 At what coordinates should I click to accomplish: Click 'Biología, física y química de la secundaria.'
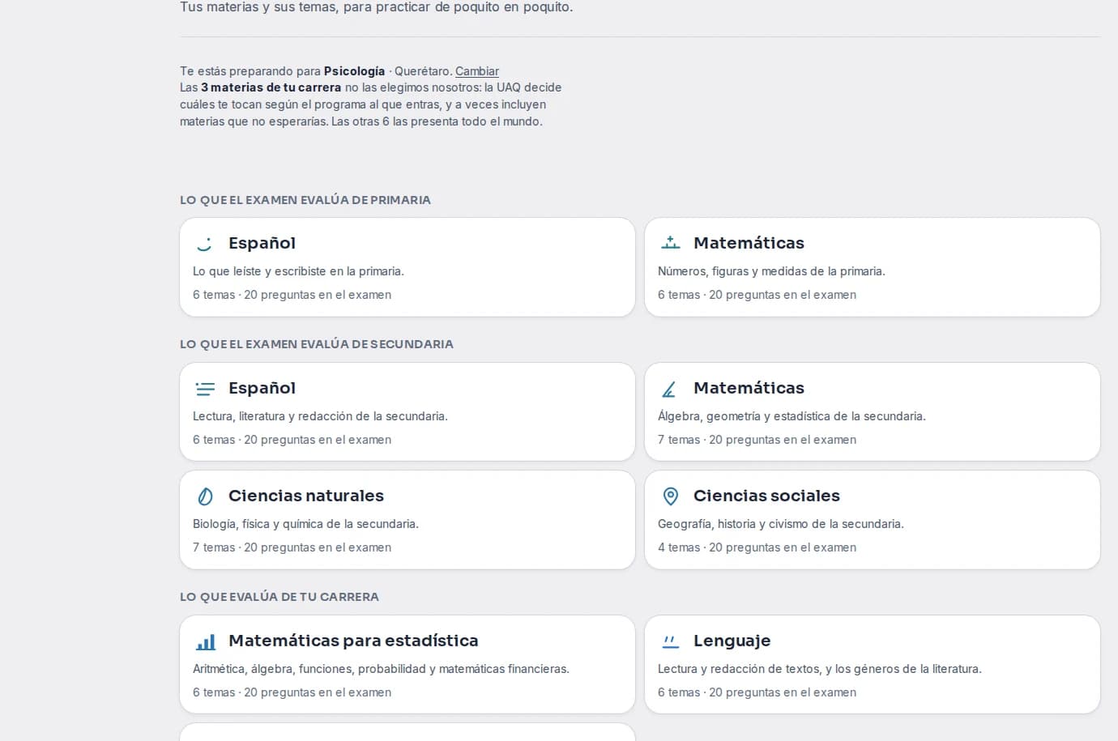[305, 524]
